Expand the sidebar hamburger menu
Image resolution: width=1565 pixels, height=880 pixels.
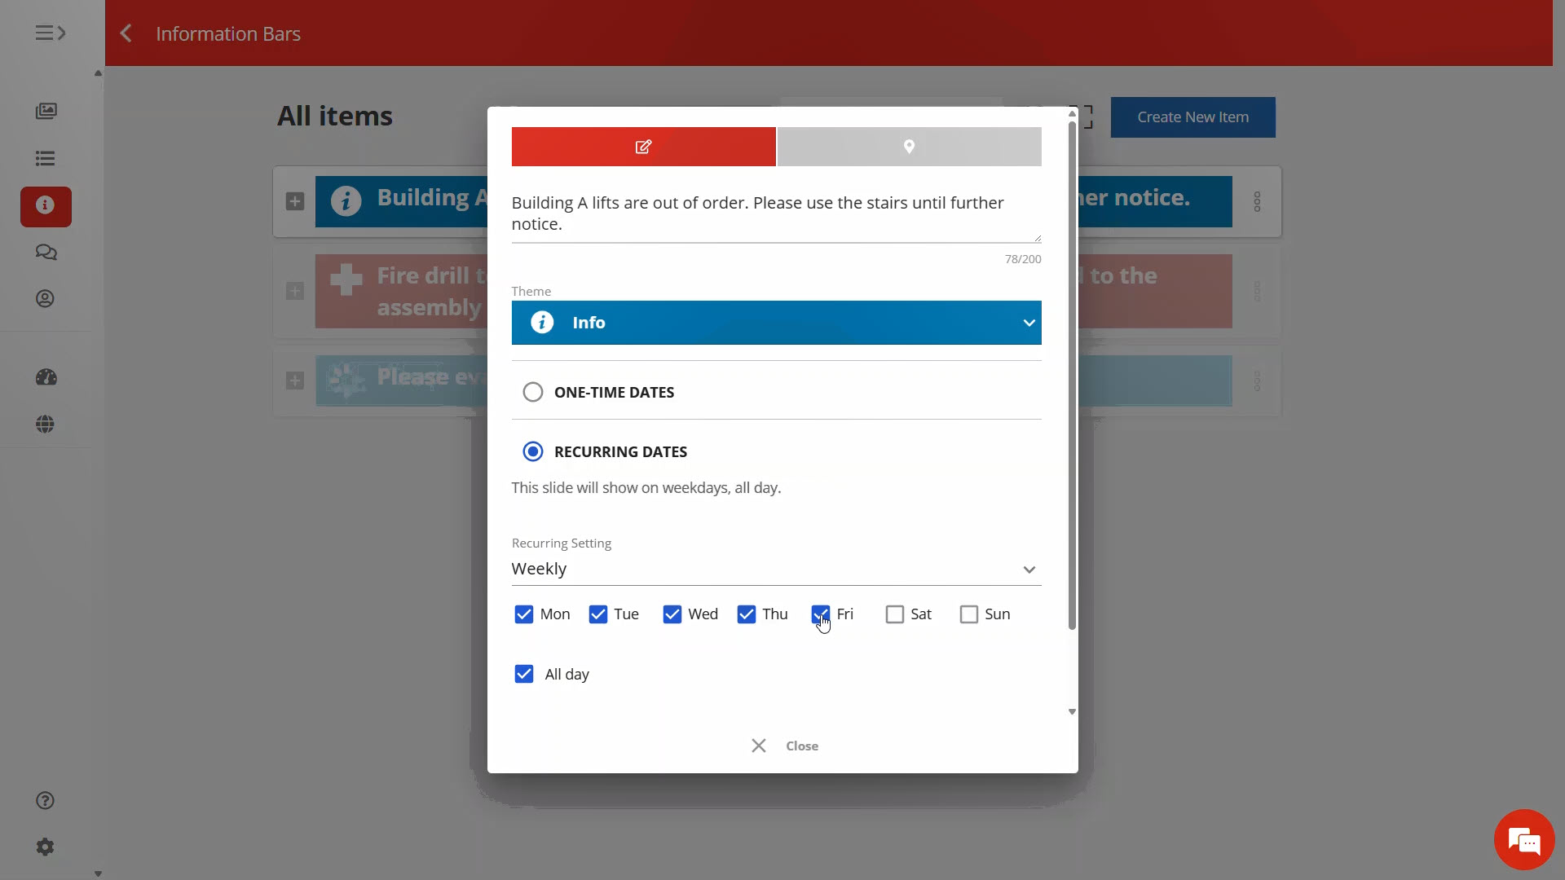50,33
